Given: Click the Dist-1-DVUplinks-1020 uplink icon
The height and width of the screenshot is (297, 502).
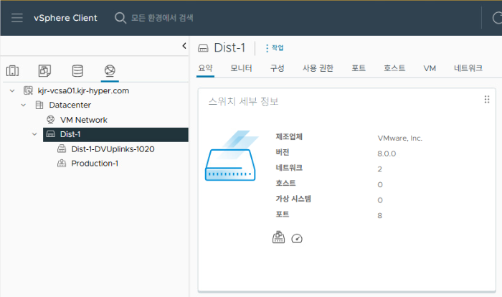Looking at the screenshot, I should pyautogui.click(x=62, y=148).
